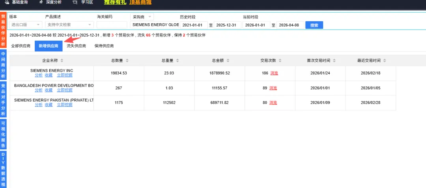The width and height of the screenshot is (426, 188).
Task: Click the SIEMENS ENERGY GLOB company field
Action: 155,25
